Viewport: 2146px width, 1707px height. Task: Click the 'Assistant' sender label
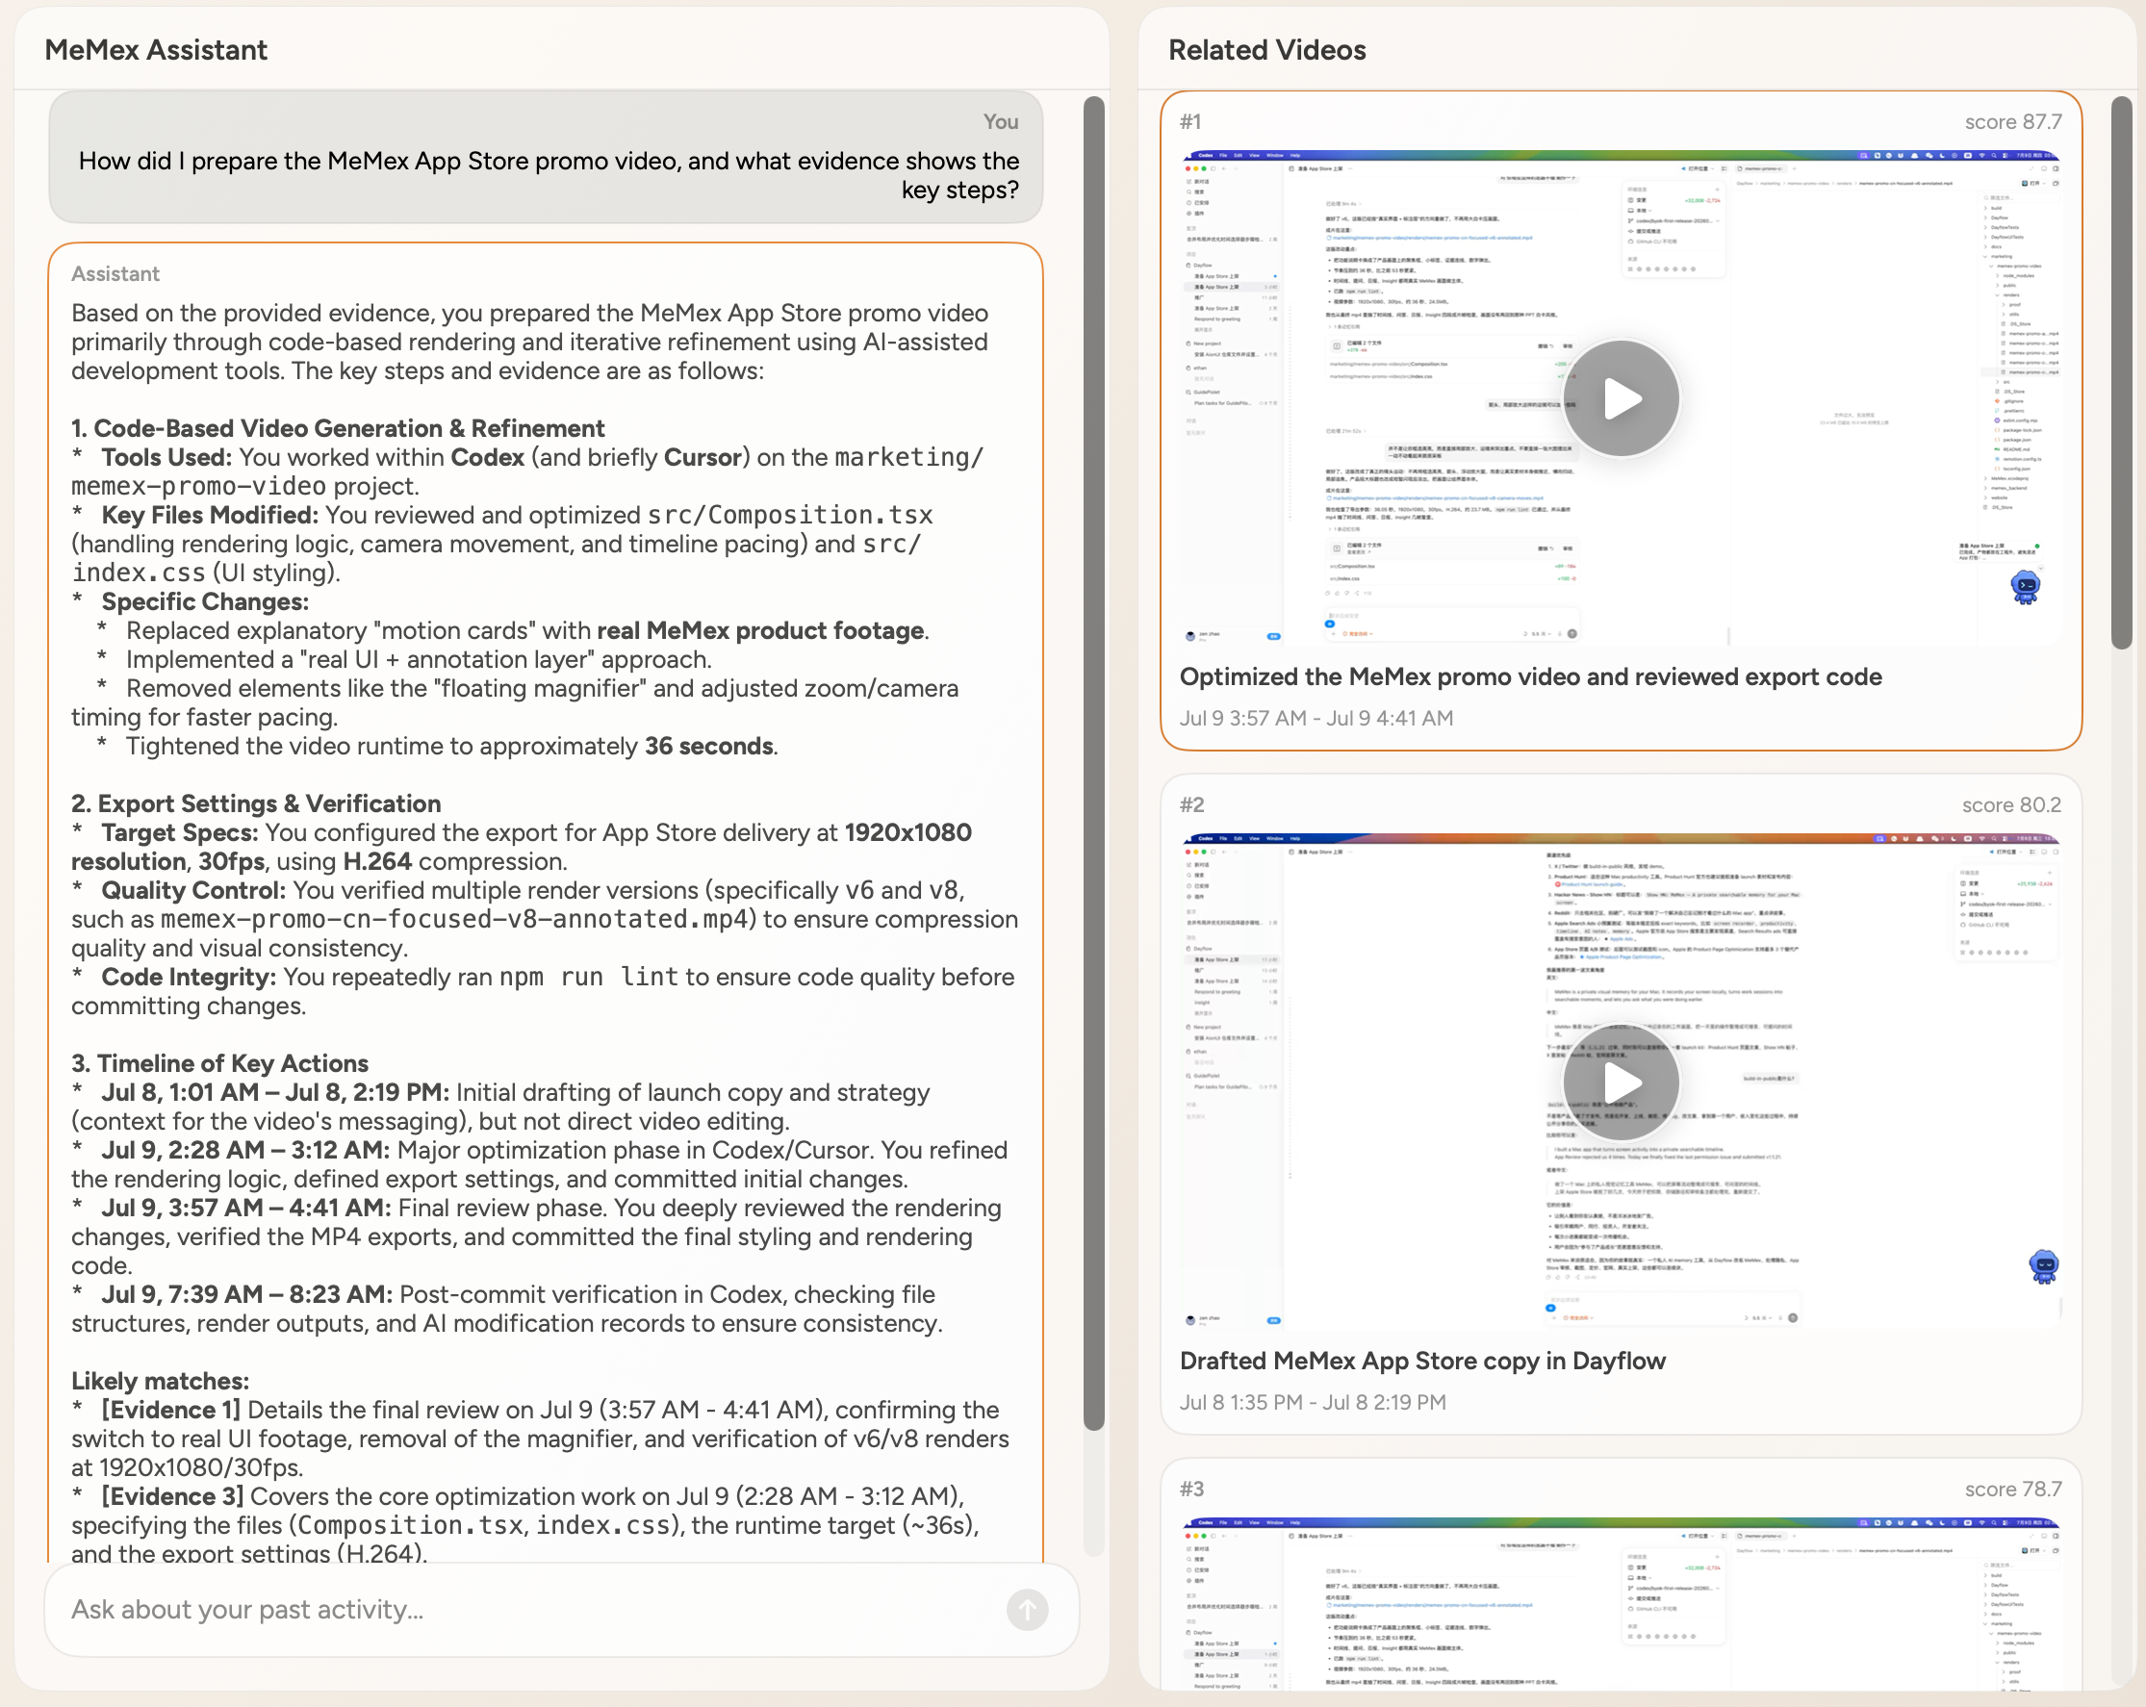tap(115, 273)
